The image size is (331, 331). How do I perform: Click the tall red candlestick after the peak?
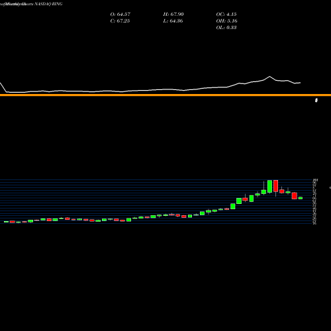pyautogui.click(x=275, y=186)
